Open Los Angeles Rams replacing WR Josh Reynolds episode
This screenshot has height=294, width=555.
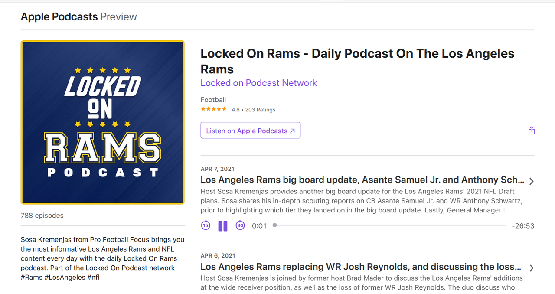coord(361,267)
